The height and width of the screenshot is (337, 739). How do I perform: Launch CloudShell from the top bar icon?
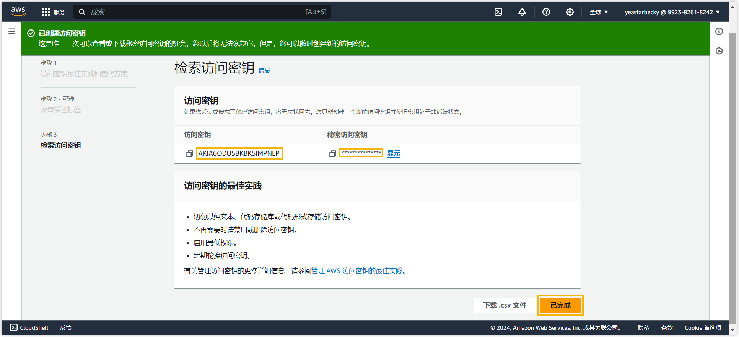498,12
